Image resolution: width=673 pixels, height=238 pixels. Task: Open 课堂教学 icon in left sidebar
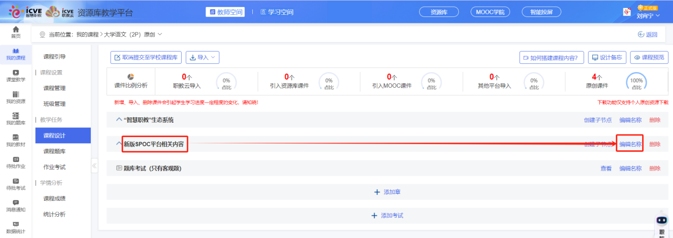pos(16,73)
